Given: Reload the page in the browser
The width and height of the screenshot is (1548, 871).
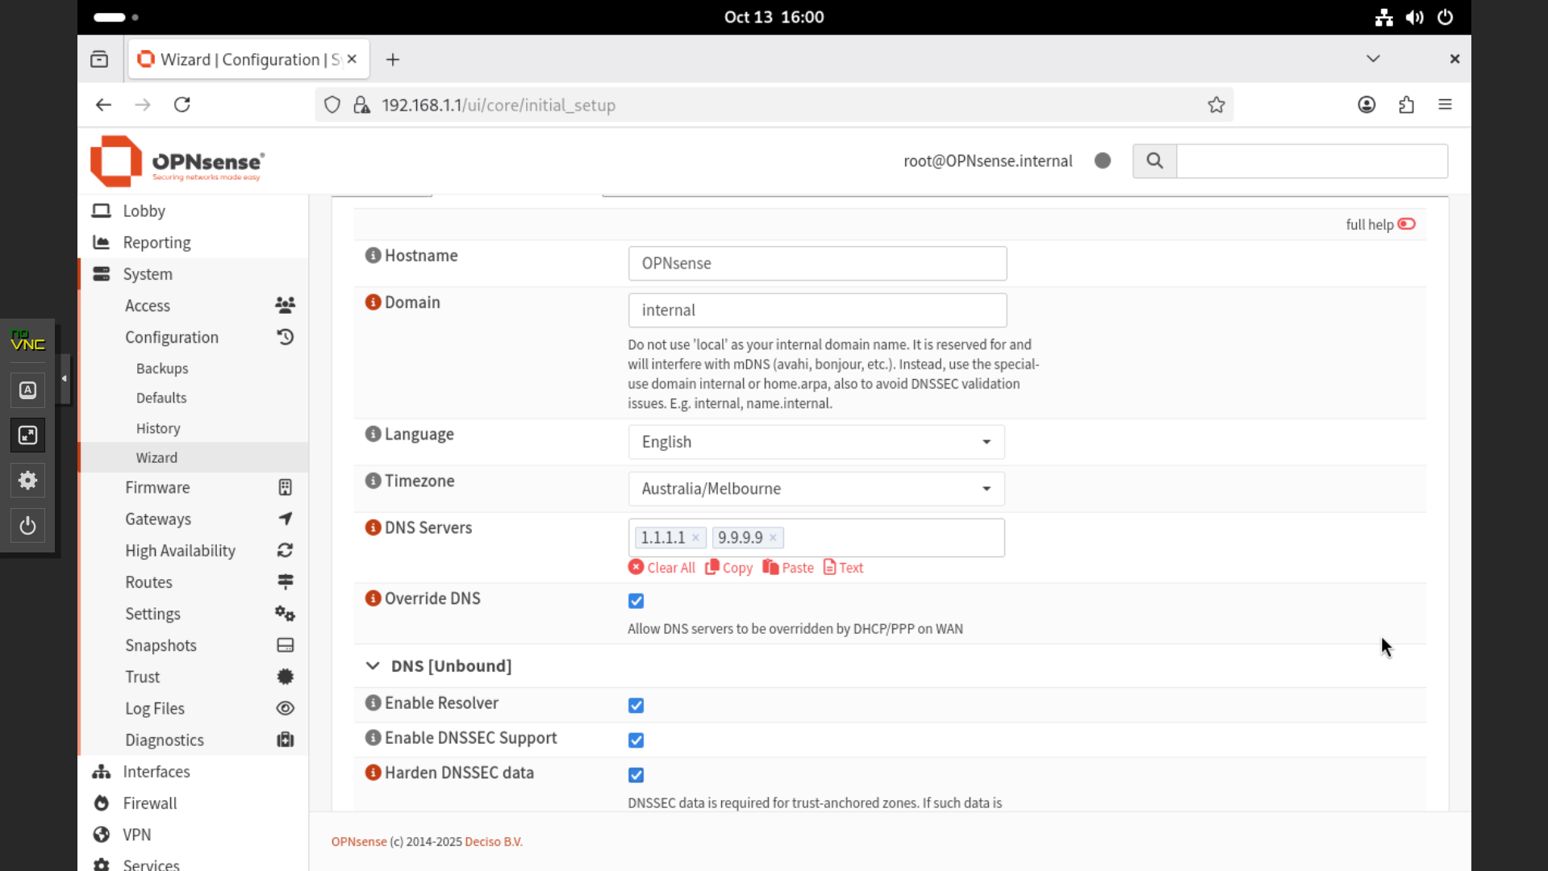Looking at the screenshot, I should pyautogui.click(x=182, y=105).
